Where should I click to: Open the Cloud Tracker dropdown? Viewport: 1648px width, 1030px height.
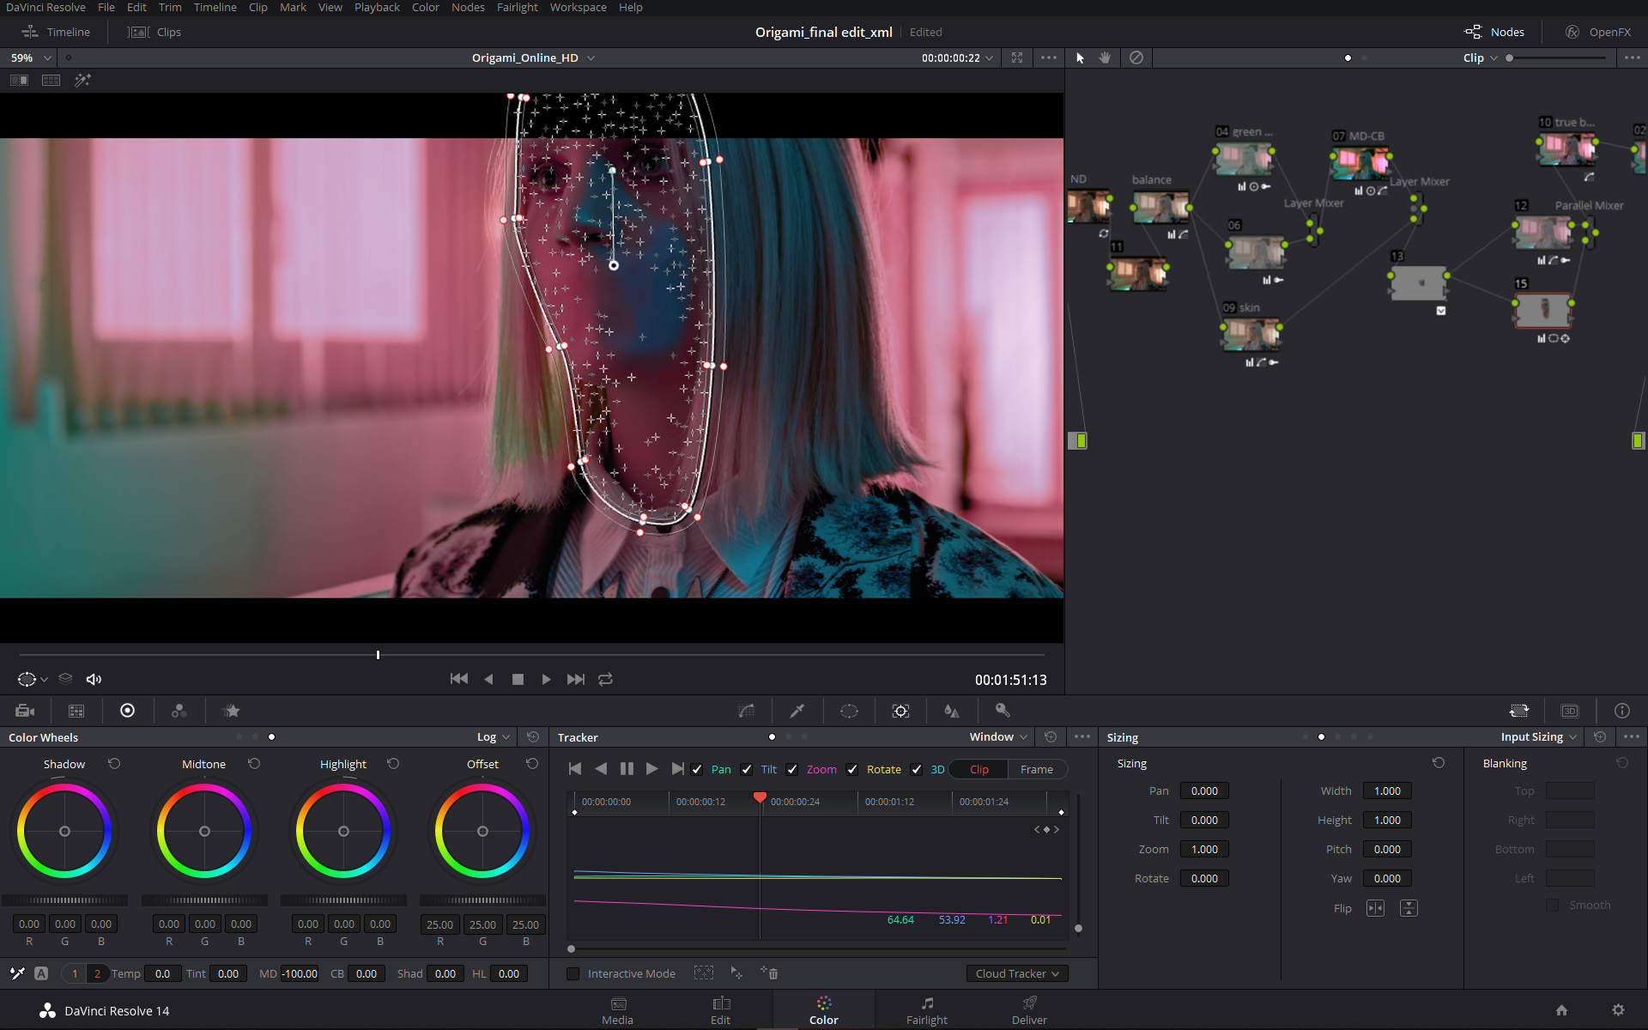1017,973
